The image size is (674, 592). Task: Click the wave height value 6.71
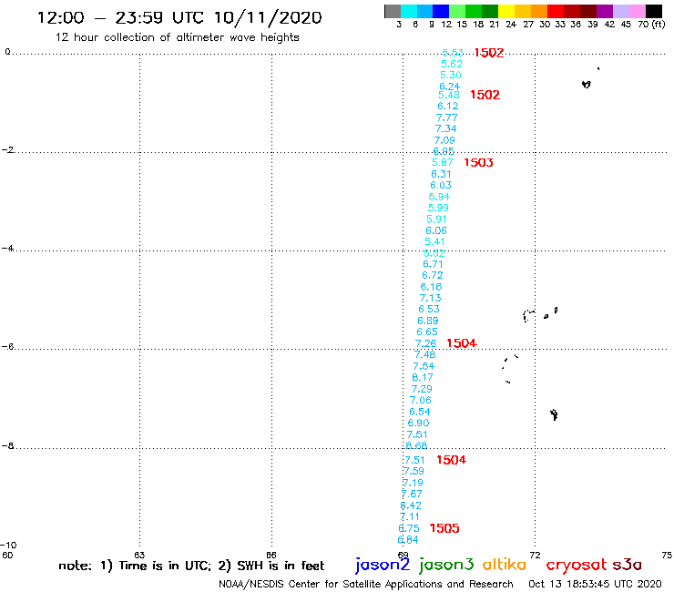coord(433,264)
